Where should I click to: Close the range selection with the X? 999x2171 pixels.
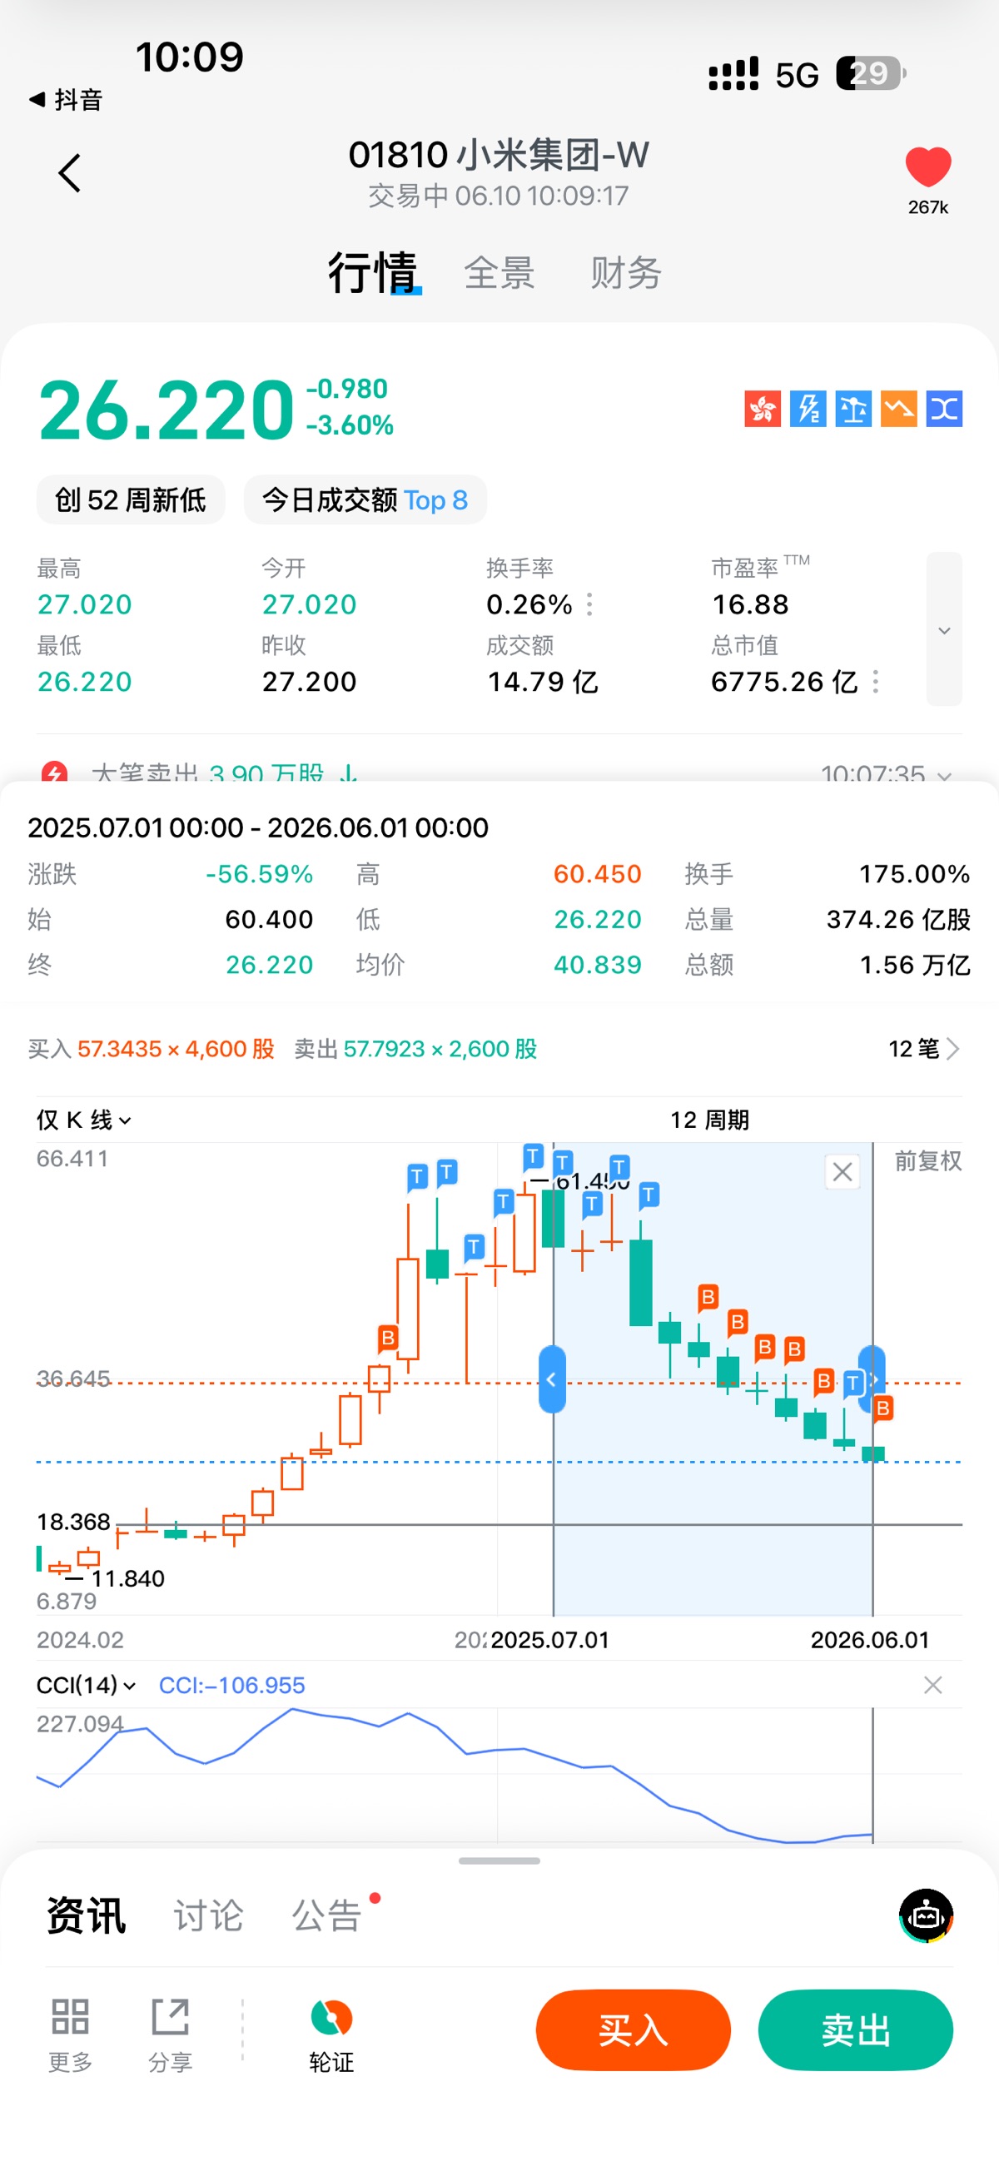[x=842, y=1171]
